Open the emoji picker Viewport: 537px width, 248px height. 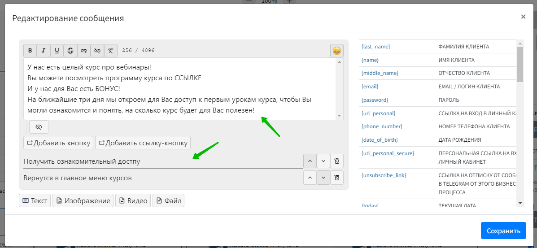[x=337, y=51]
